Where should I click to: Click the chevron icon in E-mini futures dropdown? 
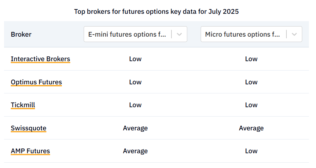click(179, 34)
